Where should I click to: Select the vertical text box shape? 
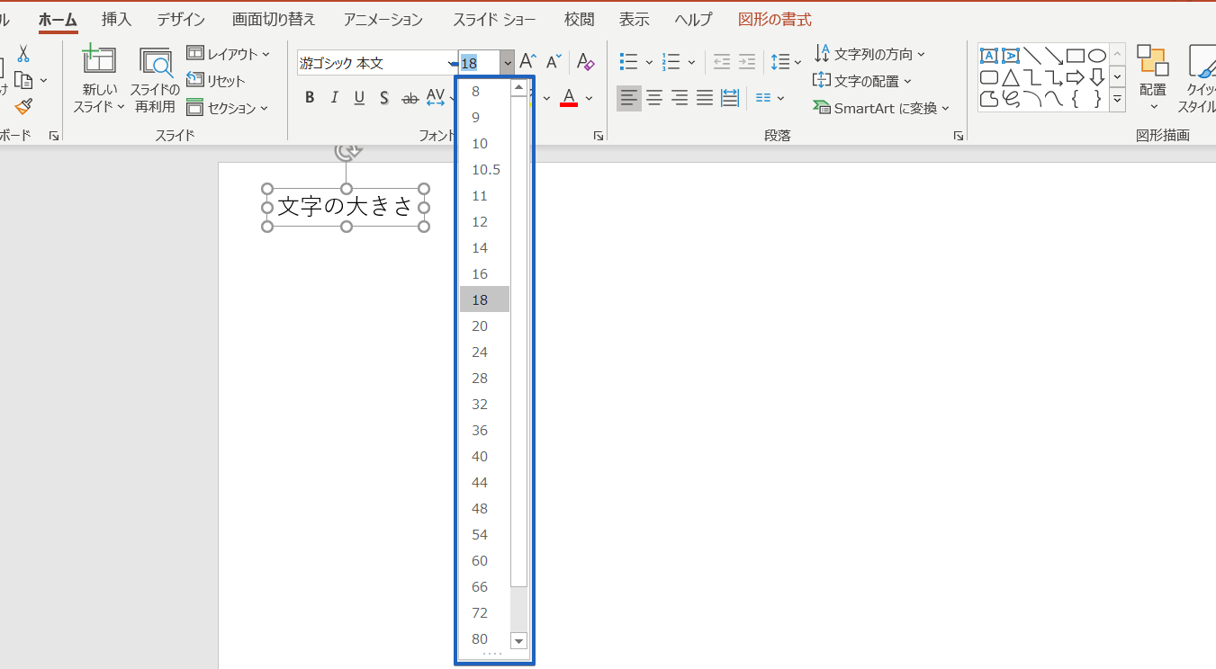click(x=1010, y=56)
